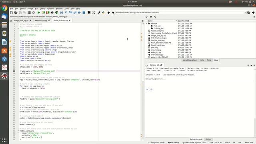This screenshot has width=256, height=144.
Task: Switch to the Help pane tab
Action: click(x=202, y=60)
